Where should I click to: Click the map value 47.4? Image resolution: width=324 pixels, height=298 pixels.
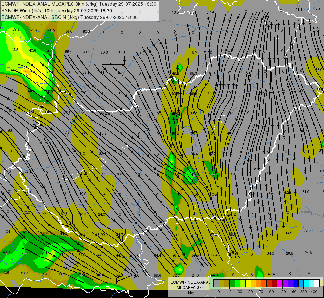click(x=271, y=274)
